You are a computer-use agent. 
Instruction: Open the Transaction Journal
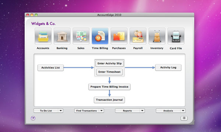109,100
